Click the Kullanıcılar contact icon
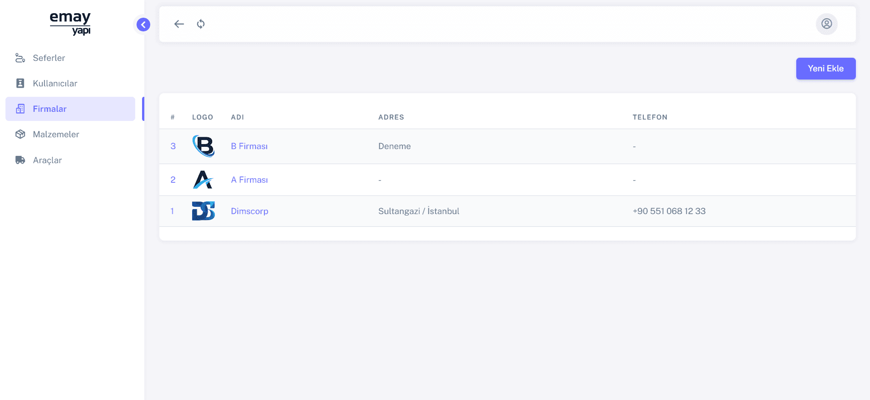 click(20, 83)
